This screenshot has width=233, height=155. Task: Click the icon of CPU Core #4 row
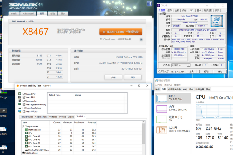click(x=26, y=146)
